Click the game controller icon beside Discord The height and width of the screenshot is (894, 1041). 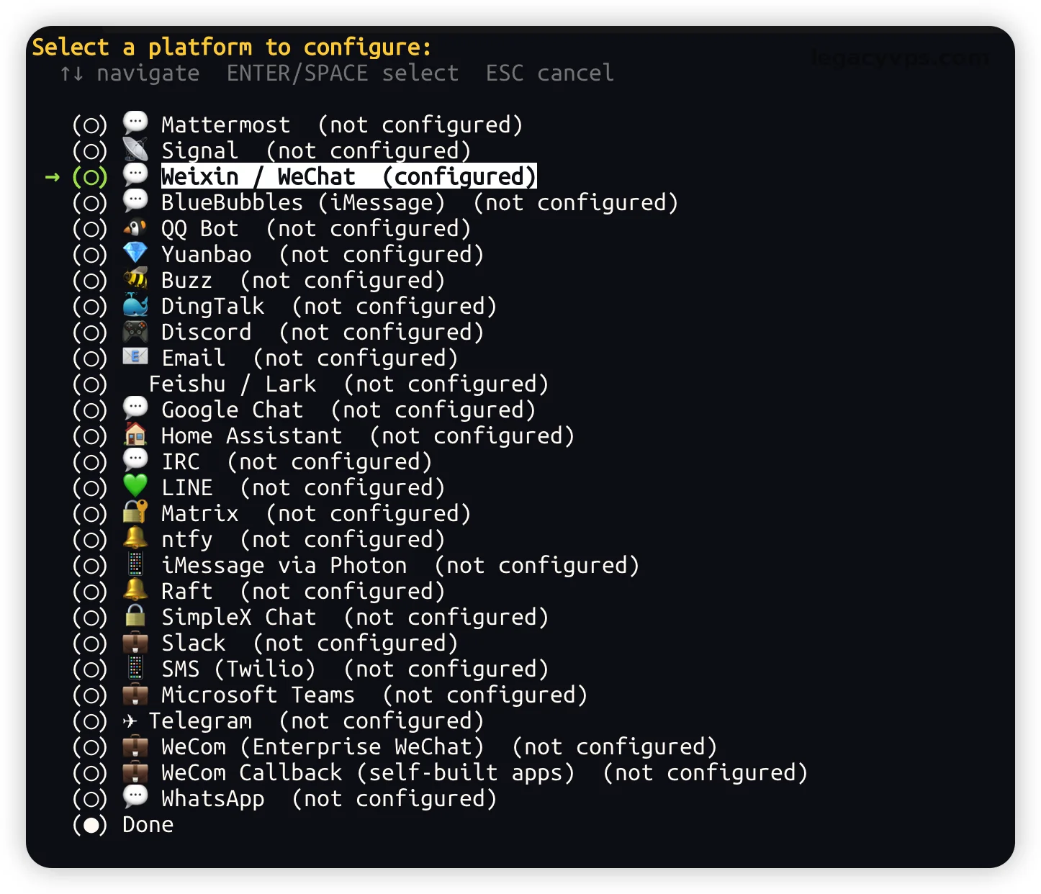click(135, 331)
